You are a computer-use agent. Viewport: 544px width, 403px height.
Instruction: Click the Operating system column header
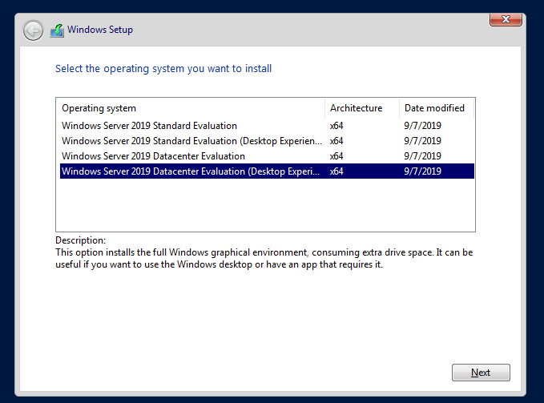[x=191, y=108]
